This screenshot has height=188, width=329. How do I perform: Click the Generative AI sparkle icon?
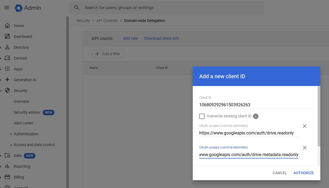point(7,80)
